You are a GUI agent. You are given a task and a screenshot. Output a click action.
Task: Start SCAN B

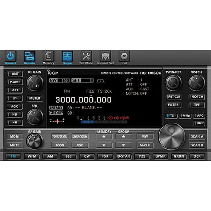197,145
